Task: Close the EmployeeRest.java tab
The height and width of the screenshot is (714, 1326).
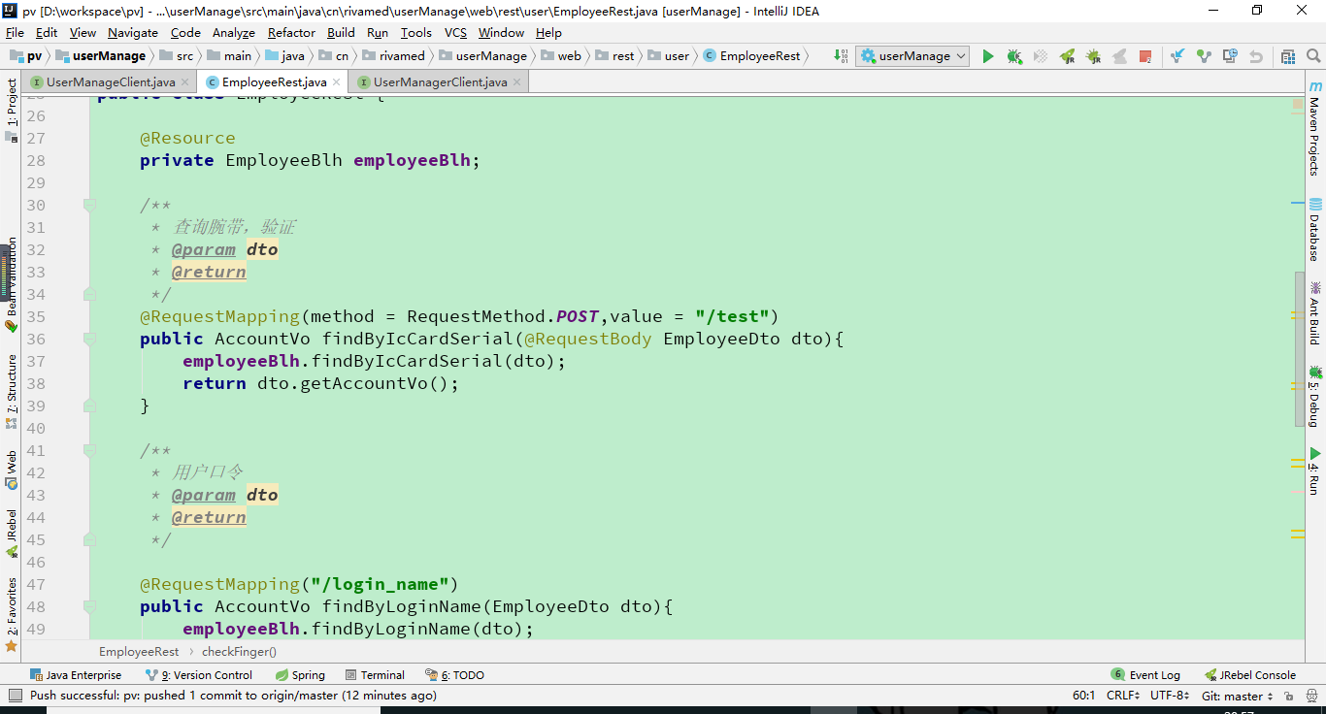Action: tap(337, 82)
